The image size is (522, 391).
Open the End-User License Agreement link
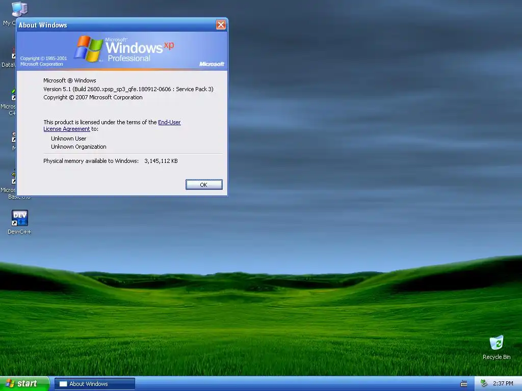coord(169,122)
